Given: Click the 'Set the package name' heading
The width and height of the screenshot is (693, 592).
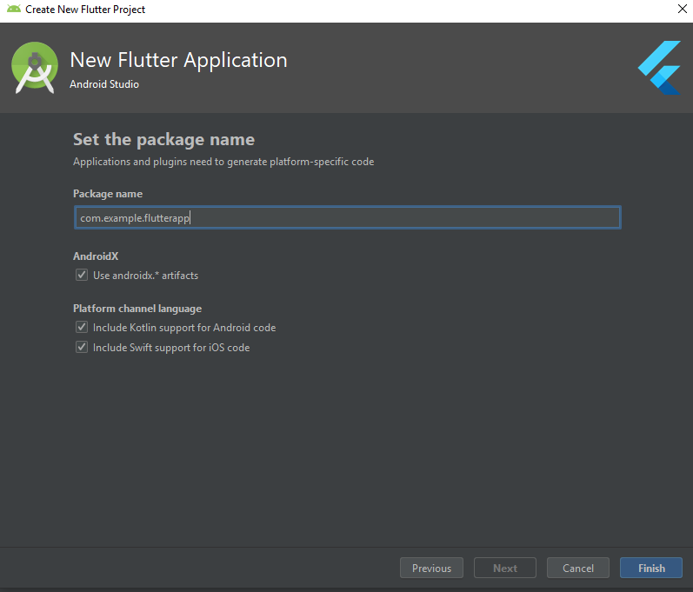Looking at the screenshot, I should pos(164,140).
